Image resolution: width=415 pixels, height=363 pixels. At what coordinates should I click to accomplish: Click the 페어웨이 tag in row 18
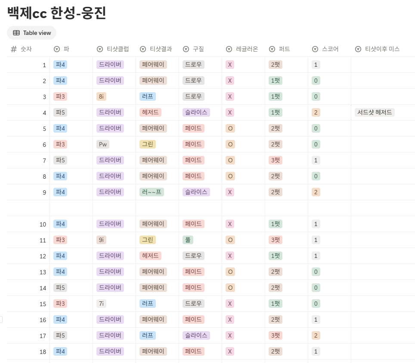pyautogui.click(x=153, y=351)
